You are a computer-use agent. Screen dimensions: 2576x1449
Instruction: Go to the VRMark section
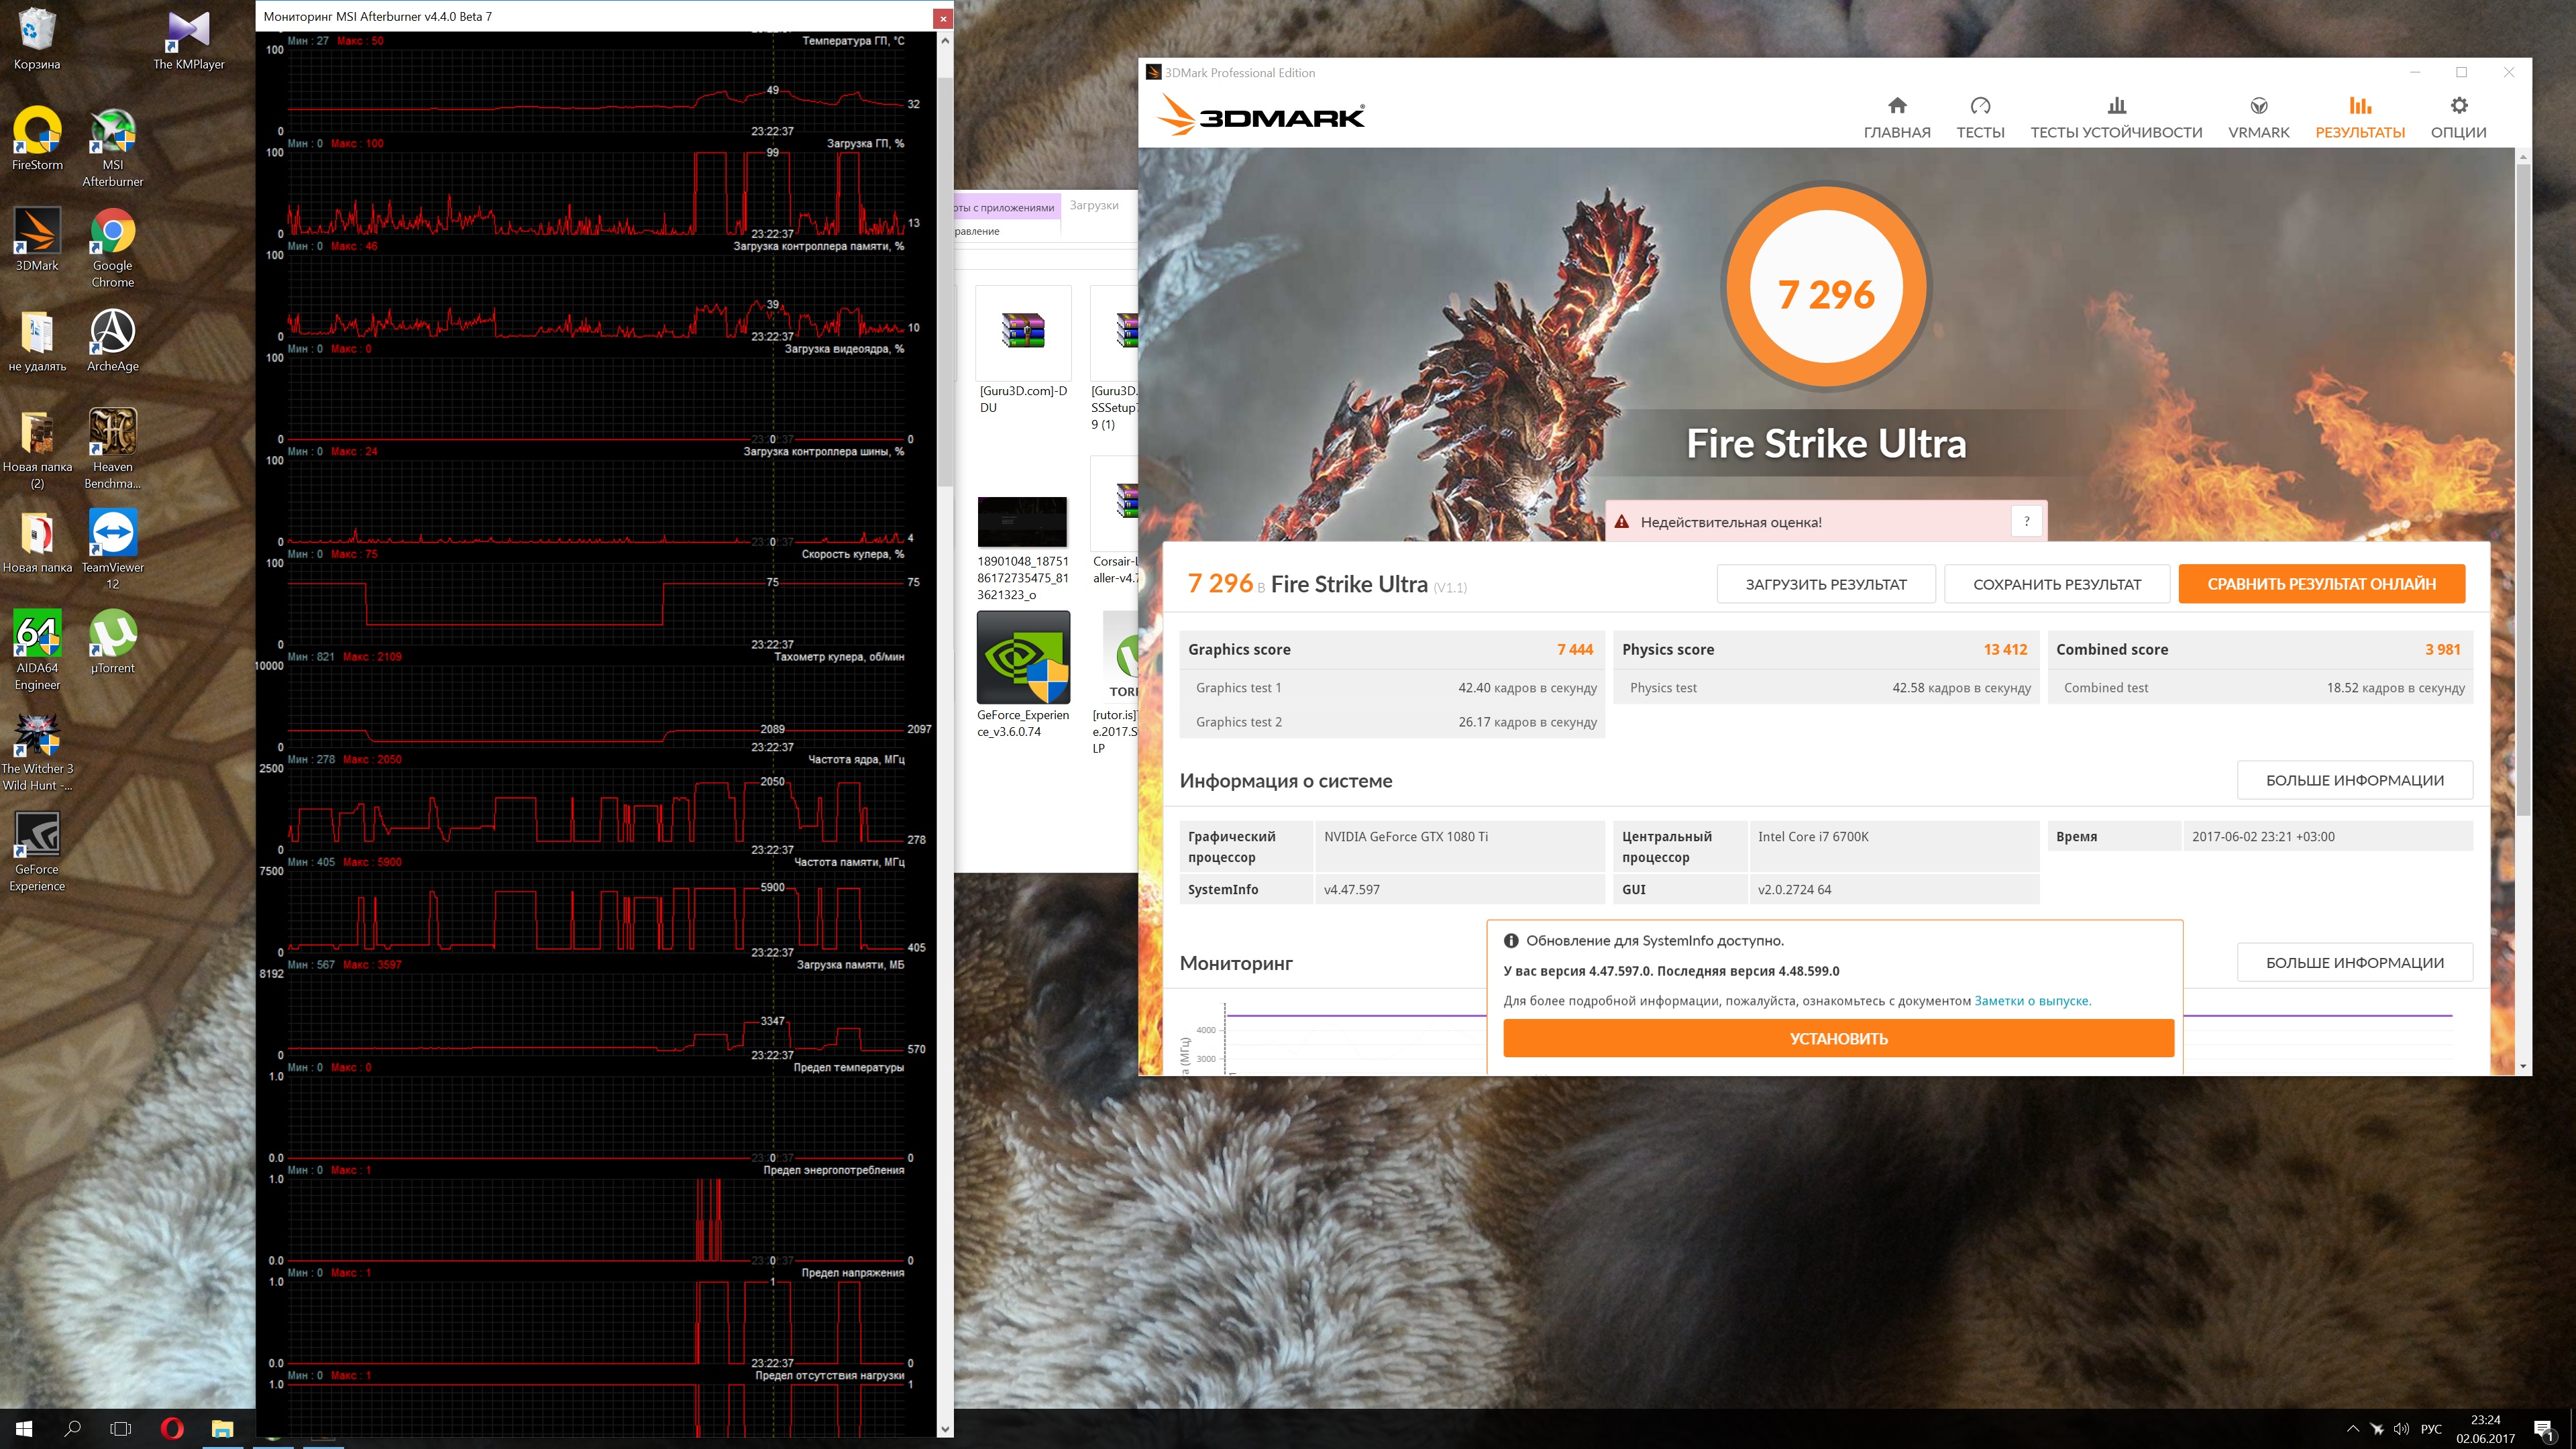pyautogui.click(x=2258, y=117)
